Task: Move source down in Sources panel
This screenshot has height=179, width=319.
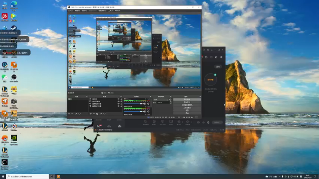Action: (x=104, y=114)
